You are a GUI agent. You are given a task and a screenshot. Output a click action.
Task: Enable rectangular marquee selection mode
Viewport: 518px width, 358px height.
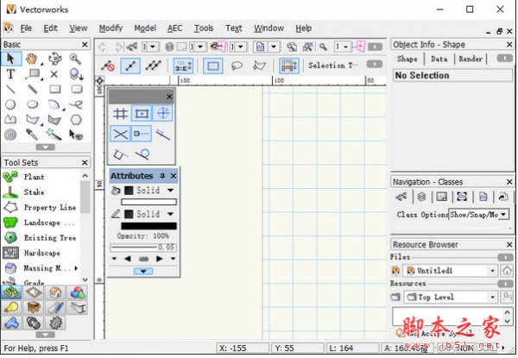(213, 66)
